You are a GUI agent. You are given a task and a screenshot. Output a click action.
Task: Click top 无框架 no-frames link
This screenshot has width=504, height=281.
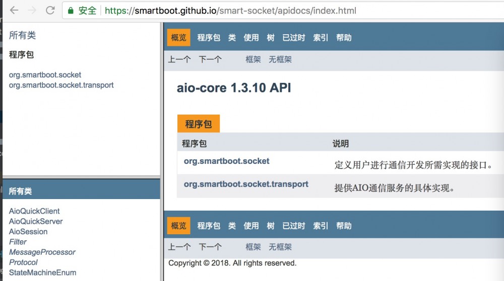point(280,59)
